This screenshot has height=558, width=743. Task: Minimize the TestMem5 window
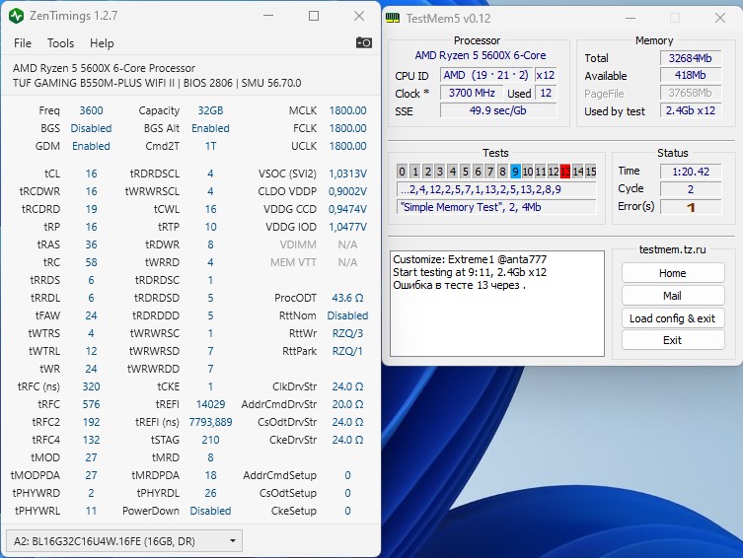[631, 18]
